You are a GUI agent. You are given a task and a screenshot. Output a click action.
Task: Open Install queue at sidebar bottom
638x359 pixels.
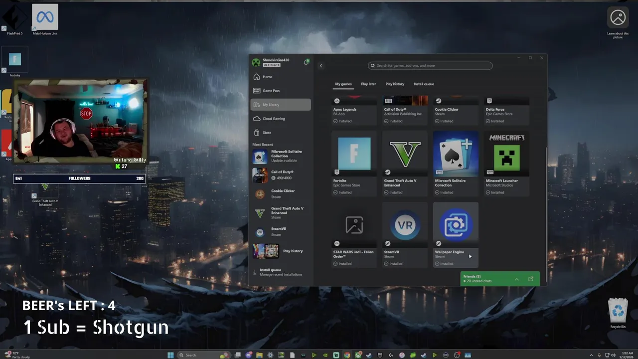click(x=281, y=272)
